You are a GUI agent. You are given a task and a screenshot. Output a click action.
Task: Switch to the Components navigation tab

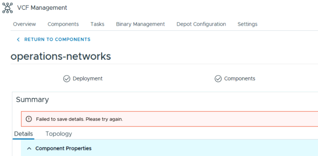coord(63,24)
